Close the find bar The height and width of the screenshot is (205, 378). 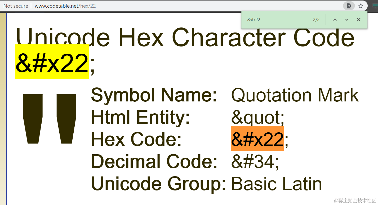tap(358, 20)
